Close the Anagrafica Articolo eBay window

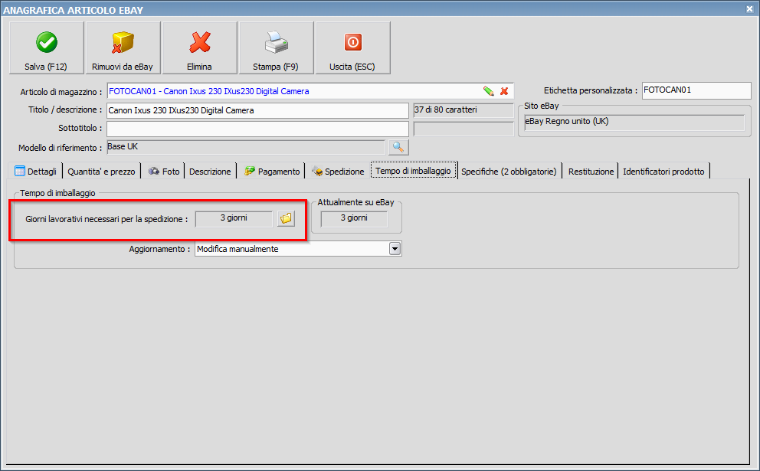749,8
